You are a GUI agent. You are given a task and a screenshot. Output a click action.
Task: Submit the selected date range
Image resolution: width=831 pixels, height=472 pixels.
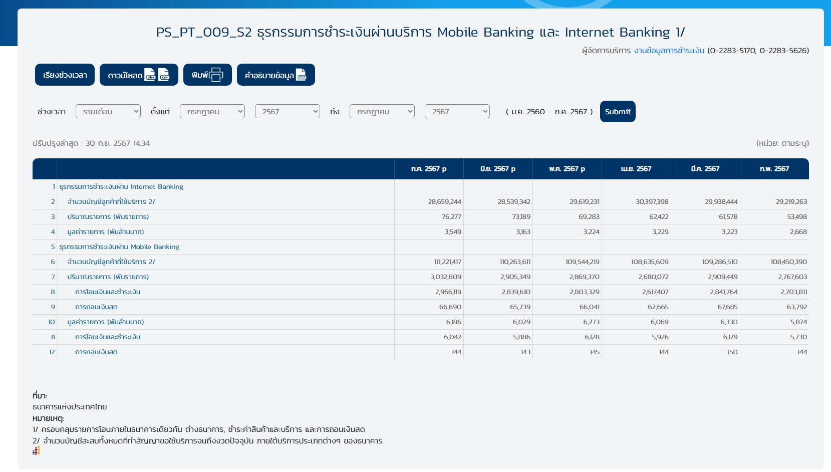point(617,111)
